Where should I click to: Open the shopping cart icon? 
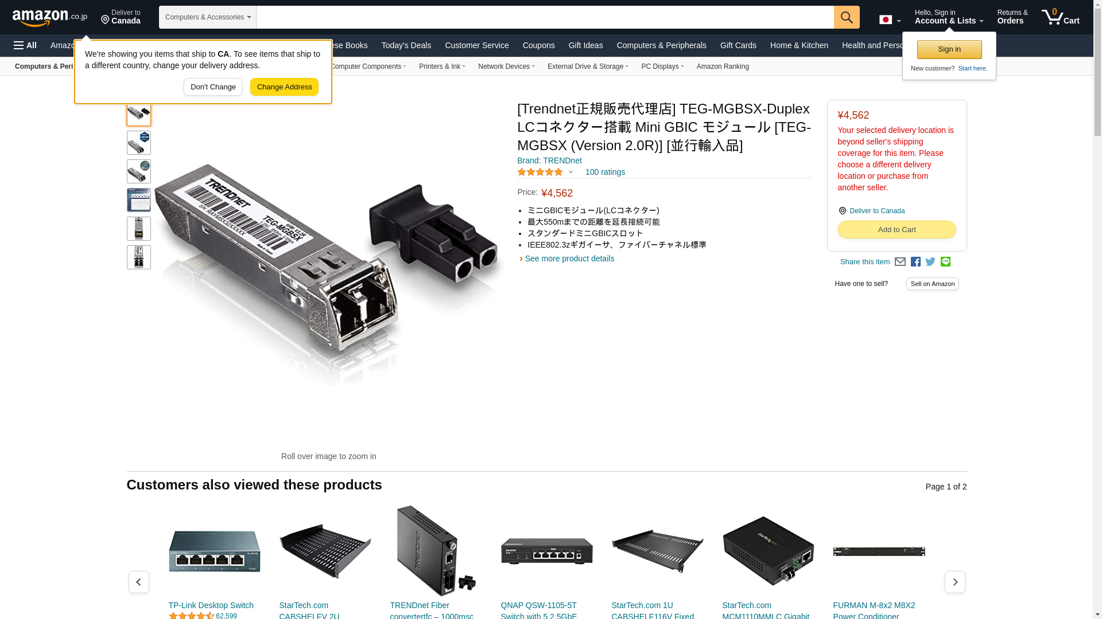click(1061, 17)
